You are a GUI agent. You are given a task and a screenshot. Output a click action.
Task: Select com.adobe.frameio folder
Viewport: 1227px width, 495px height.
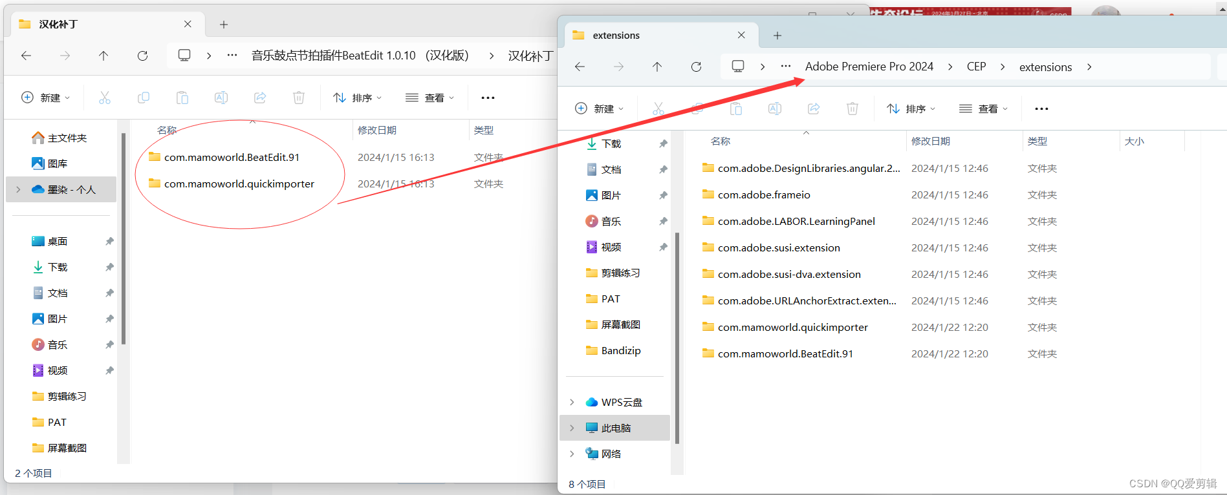click(x=764, y=195)
